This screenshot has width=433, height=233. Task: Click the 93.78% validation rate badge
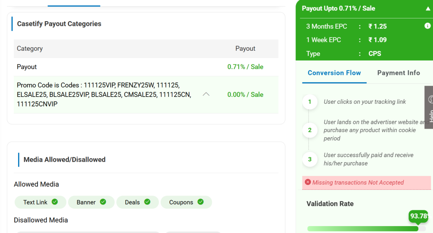coord(419,216)
